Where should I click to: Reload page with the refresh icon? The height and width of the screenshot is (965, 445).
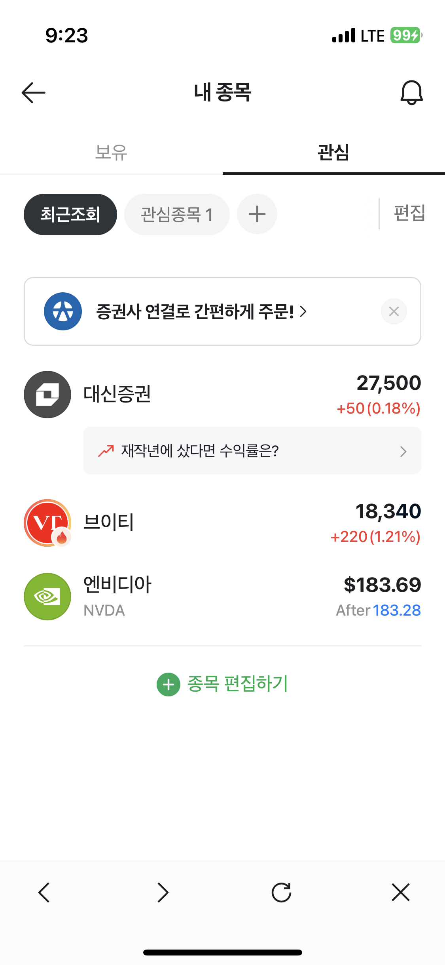[x=281, y=893]
